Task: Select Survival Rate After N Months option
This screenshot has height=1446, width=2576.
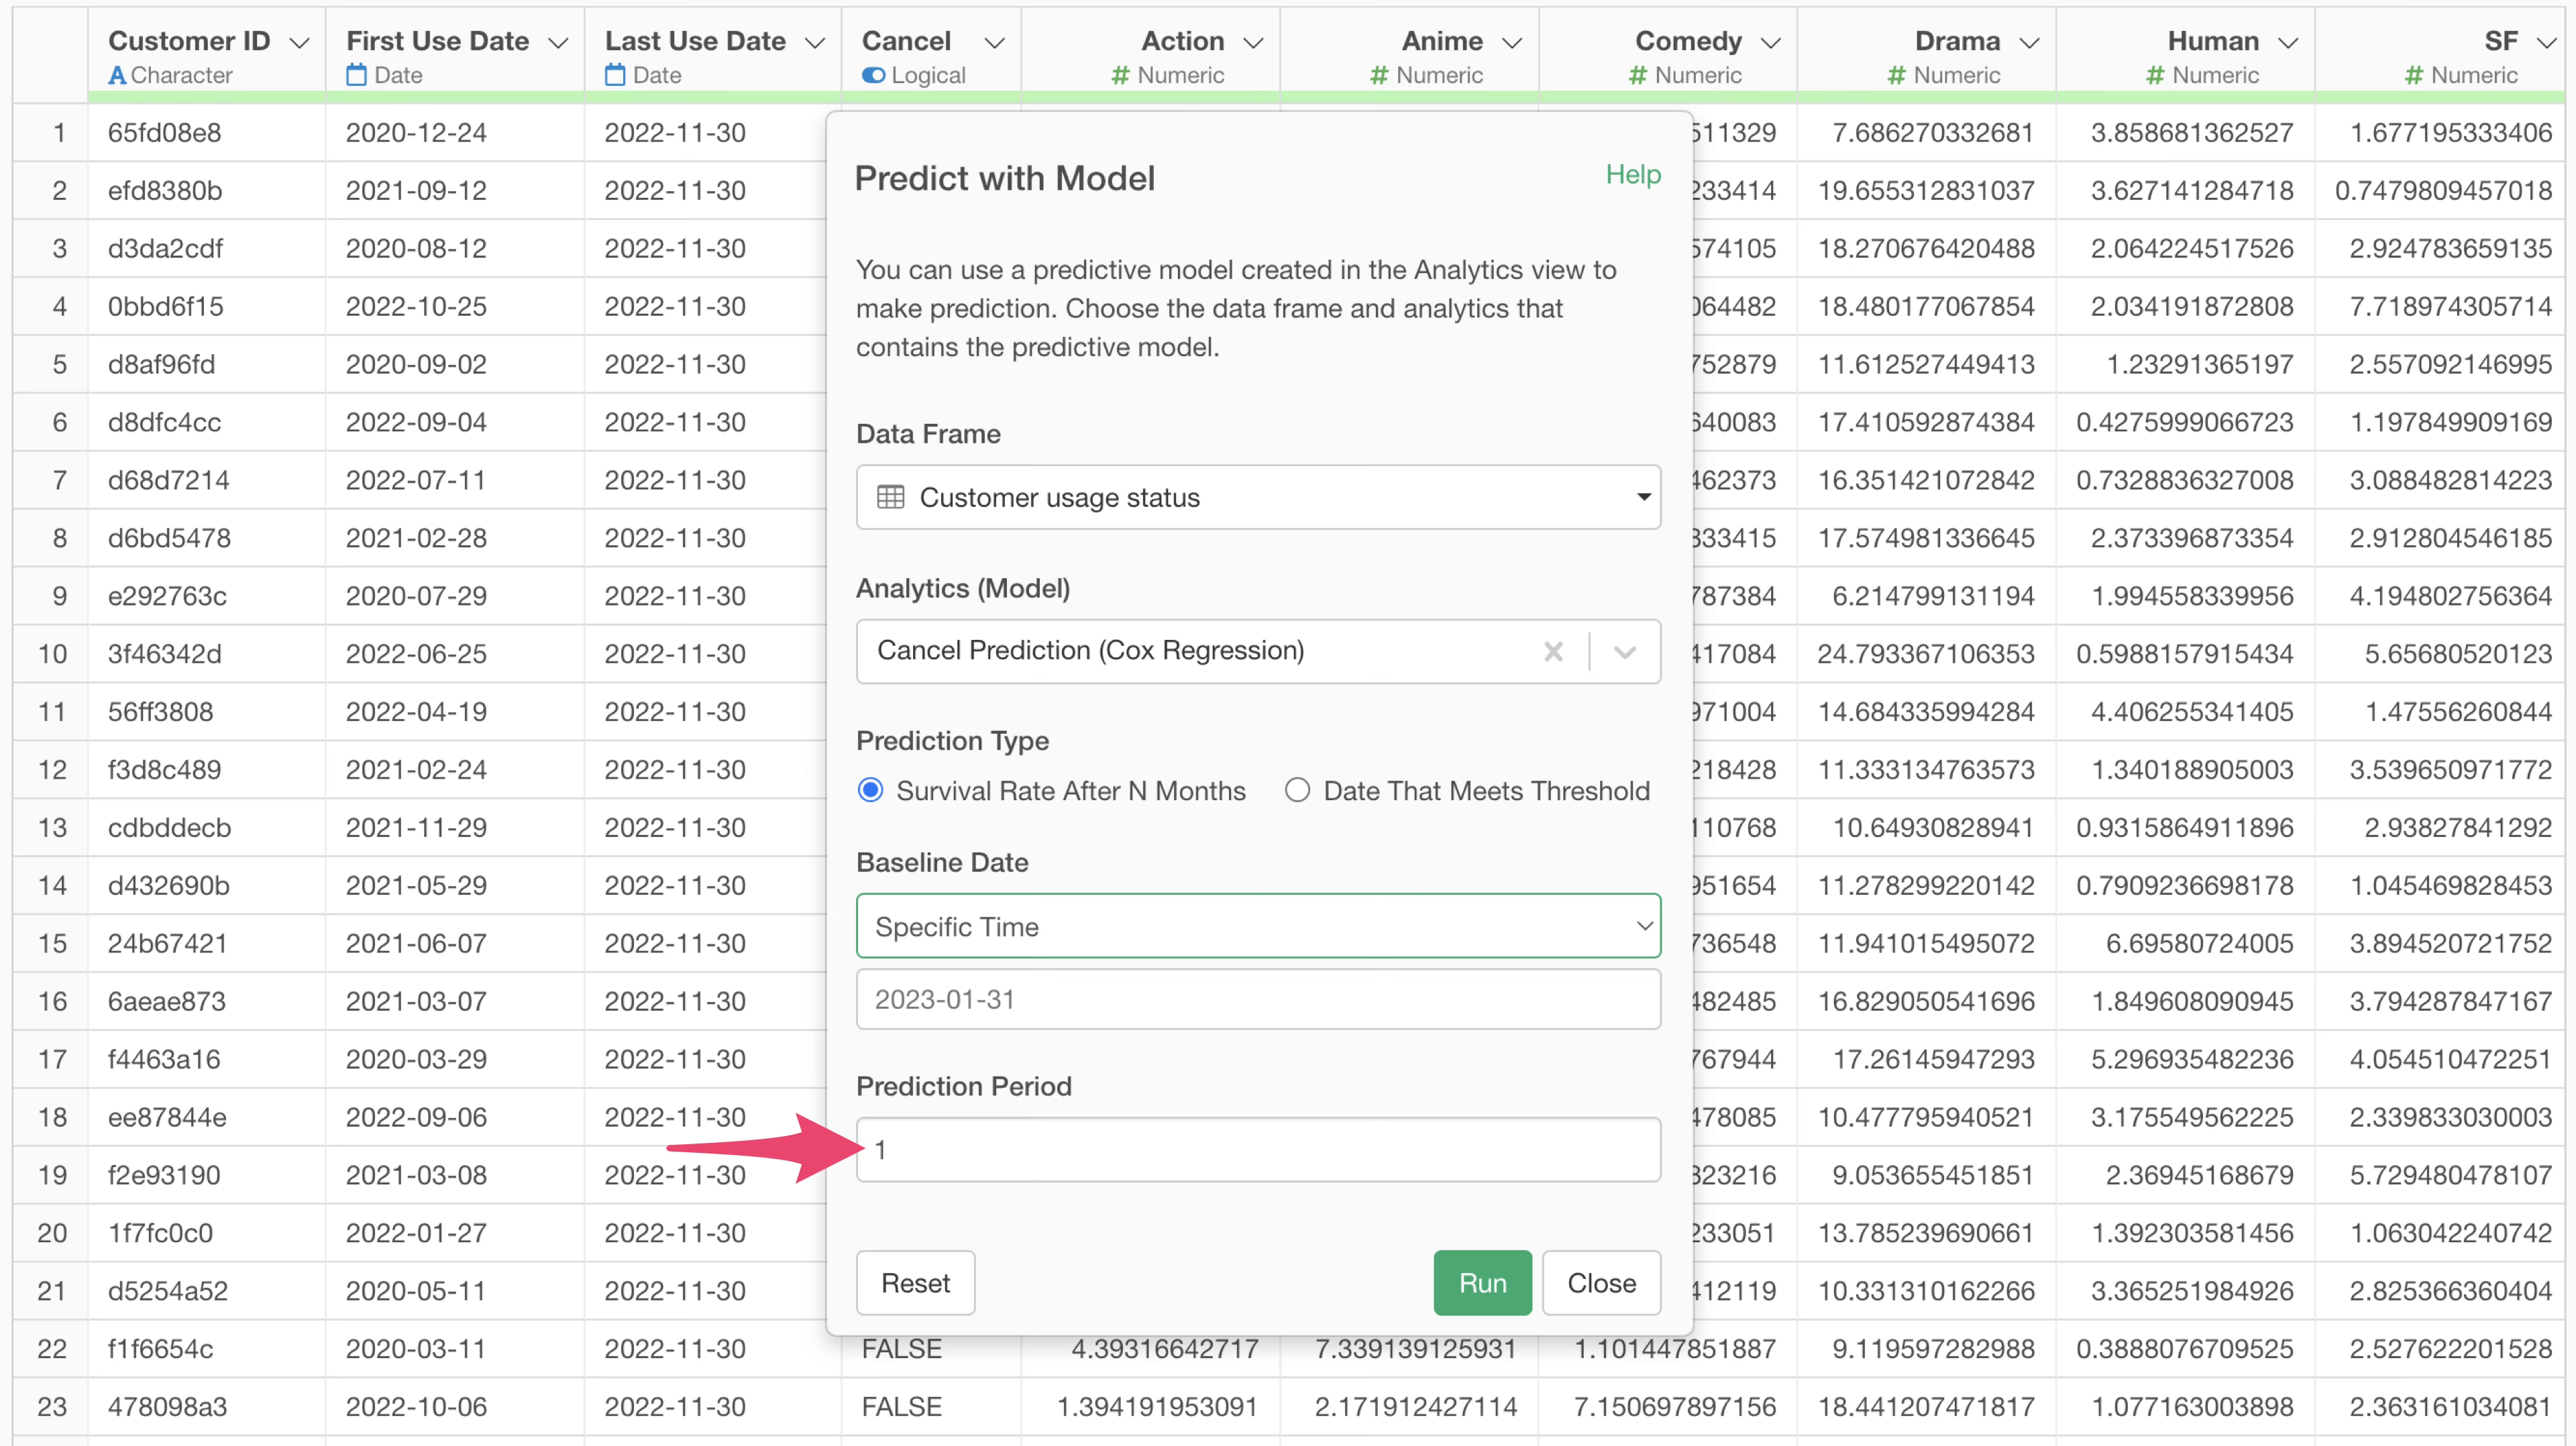Action: coord(871,791)
